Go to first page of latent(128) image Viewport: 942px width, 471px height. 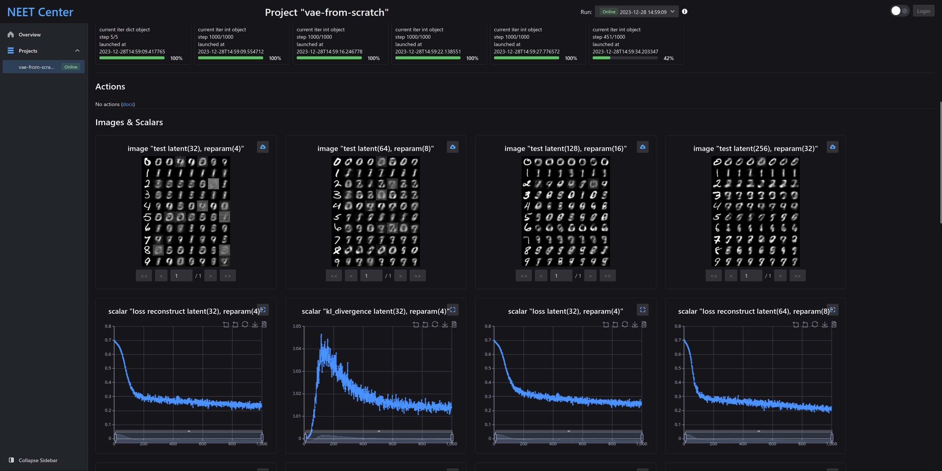click(524, 276)
